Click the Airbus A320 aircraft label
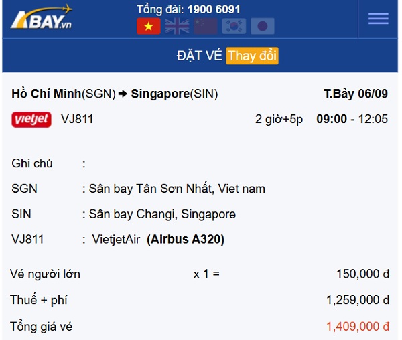402x340 pixels. click(186, 239)
